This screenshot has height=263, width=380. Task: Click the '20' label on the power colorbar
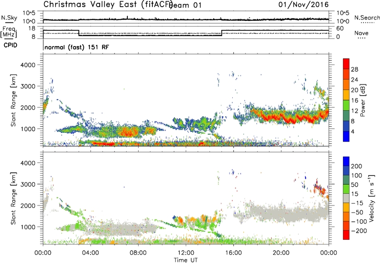coord(354,90)
